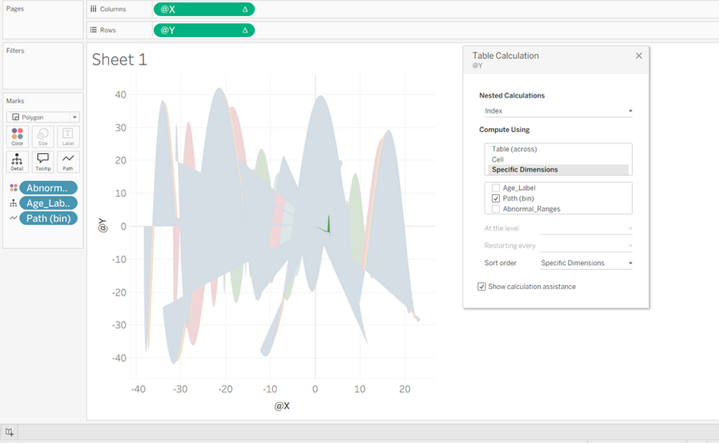Close the Table Calculation dialog
The width and height of the screenshot is (719, 443).
coord(638,56)
